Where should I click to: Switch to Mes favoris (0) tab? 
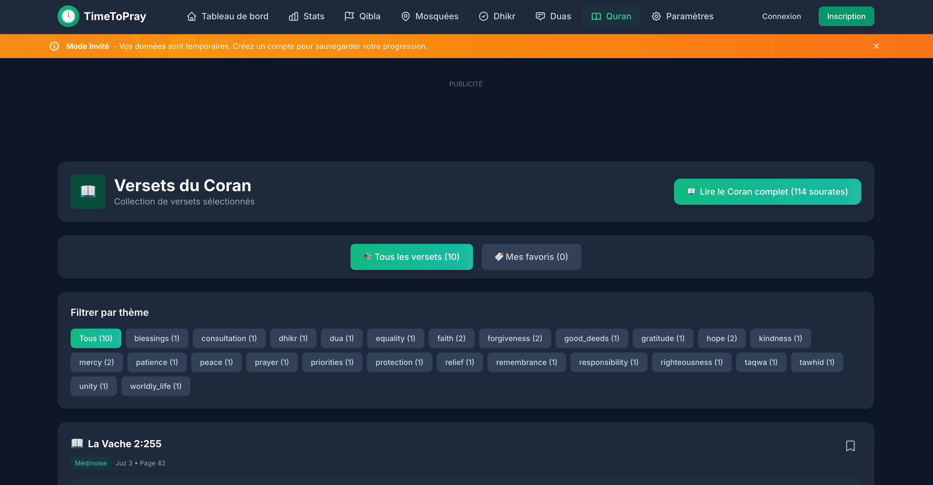pyautogui.click(x=531, y=257)
